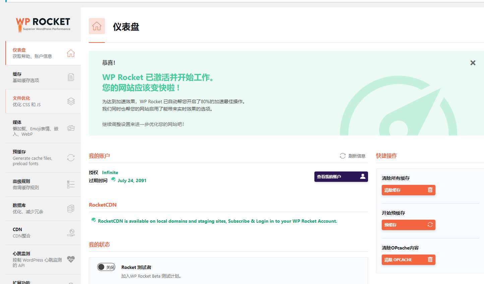Click the 我的状态 section heading
Viewport: 484px width, 284px height.
[x=99, y=244]
